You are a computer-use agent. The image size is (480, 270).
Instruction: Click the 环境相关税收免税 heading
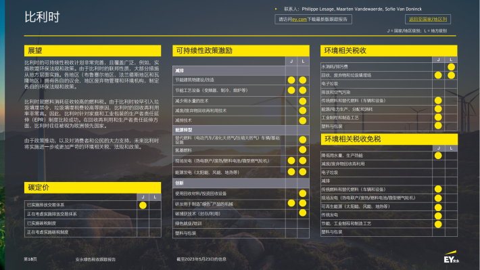pos(352,139)
